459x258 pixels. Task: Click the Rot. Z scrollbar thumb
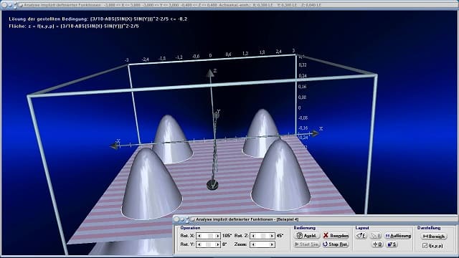[263, 236]
